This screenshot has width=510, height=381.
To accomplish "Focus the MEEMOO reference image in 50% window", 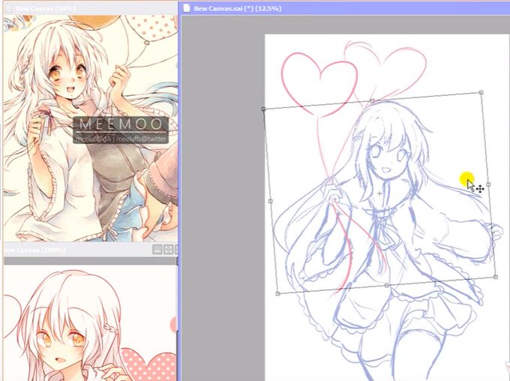I will point(91,128).
